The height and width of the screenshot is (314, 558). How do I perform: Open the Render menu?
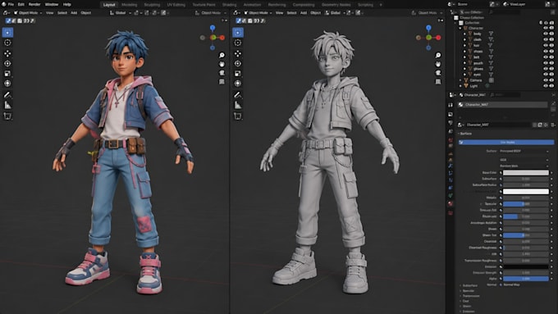click(x=34, y=5)
